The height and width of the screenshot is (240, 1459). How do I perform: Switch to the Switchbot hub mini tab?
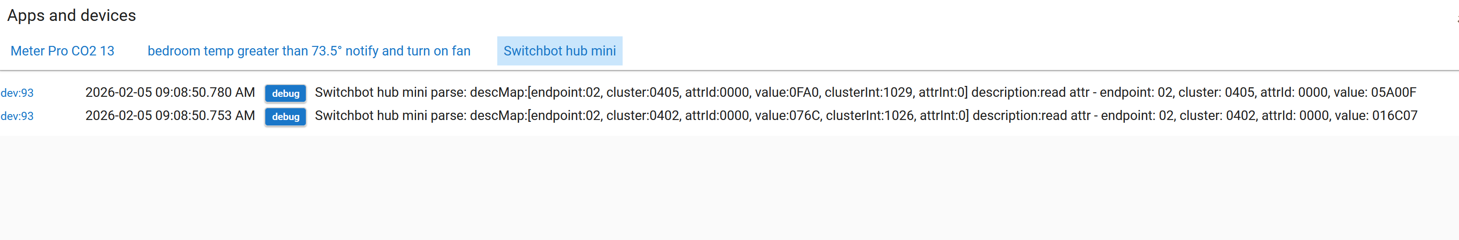[x=559, y=51]
